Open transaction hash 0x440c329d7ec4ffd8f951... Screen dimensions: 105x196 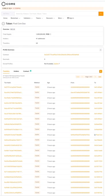(x=13, y=193)
